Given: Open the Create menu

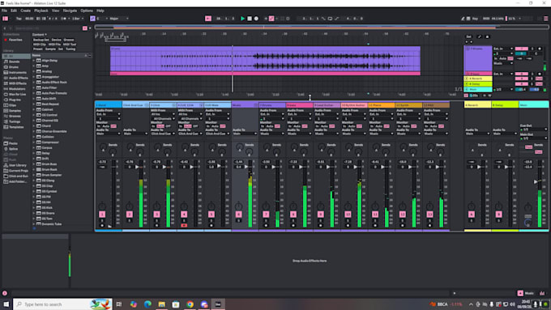Looking at the screenshot, I should (x=26, y=11).
